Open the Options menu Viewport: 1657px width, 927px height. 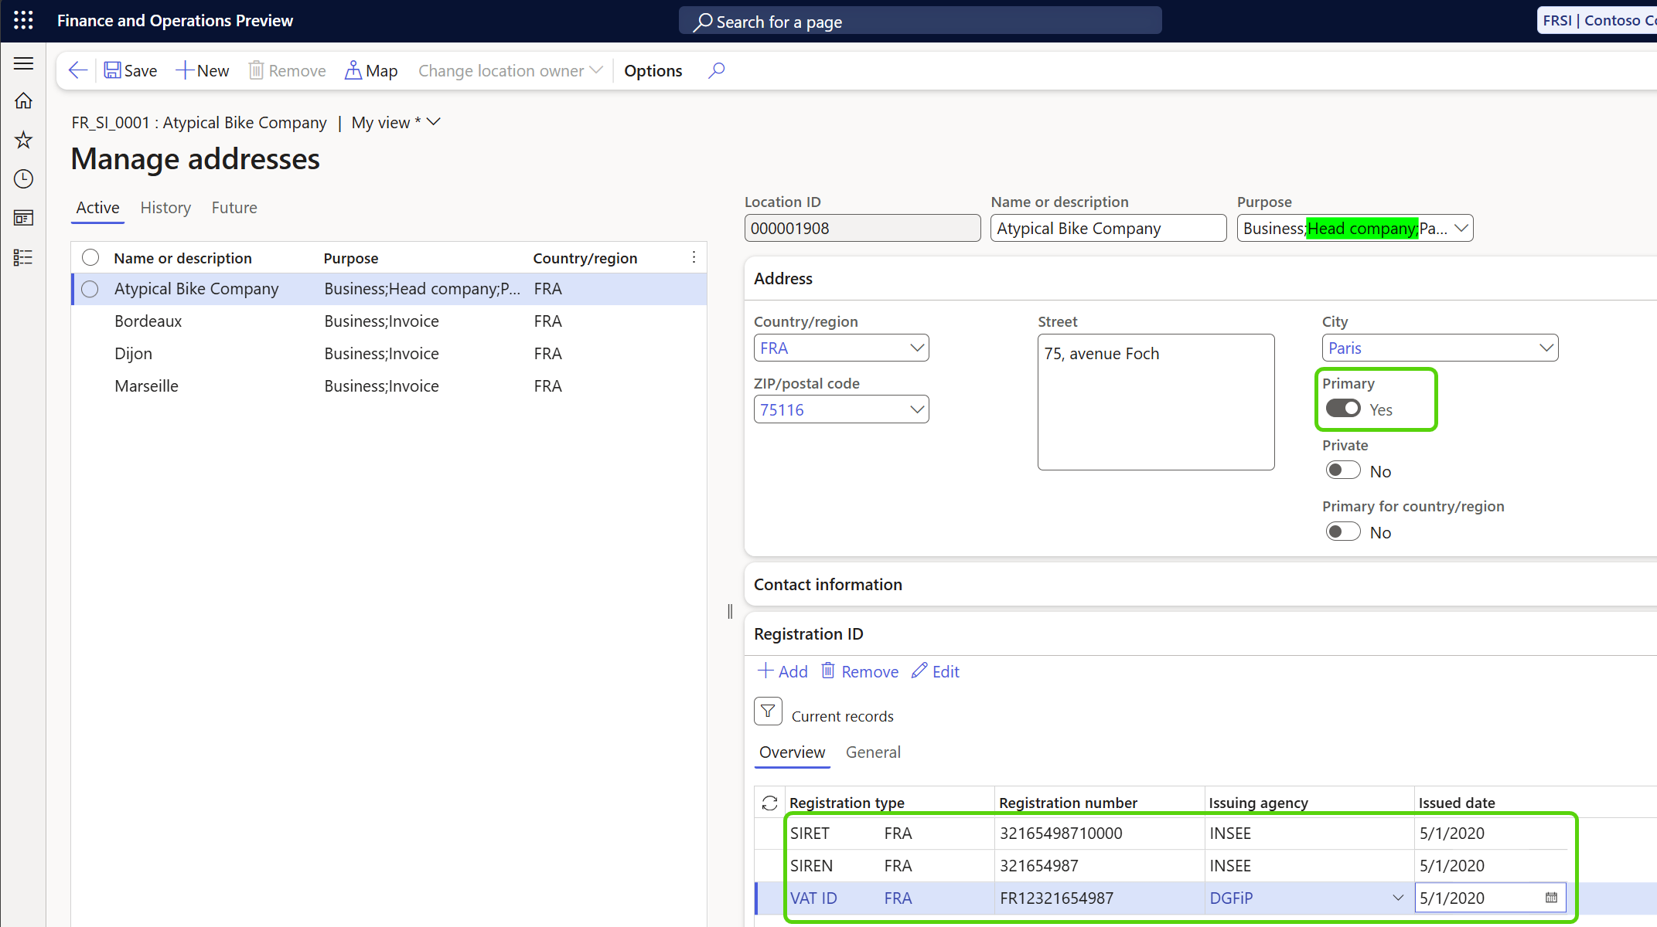pos(653,70)
